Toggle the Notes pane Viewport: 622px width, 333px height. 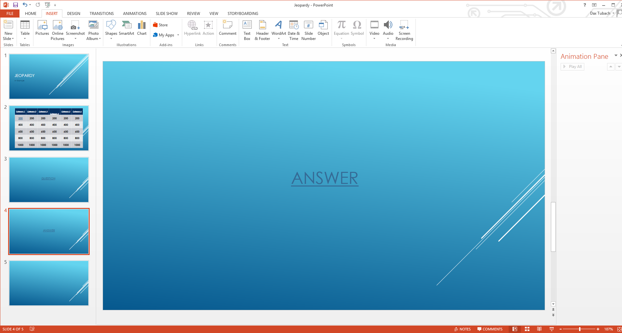tap(462, 329)
